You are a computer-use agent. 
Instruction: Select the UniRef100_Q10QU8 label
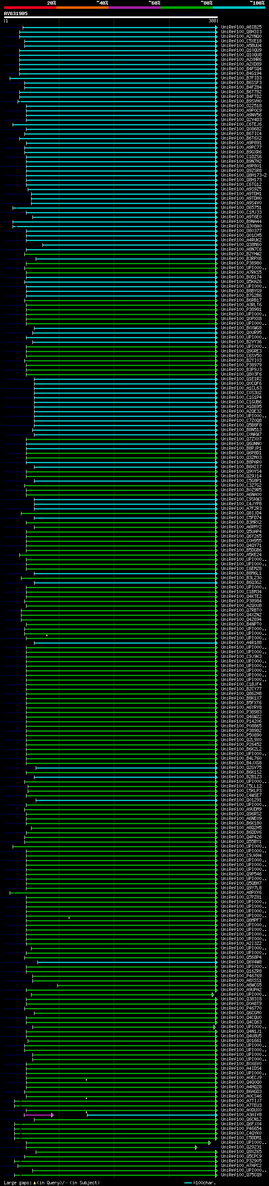241,55
